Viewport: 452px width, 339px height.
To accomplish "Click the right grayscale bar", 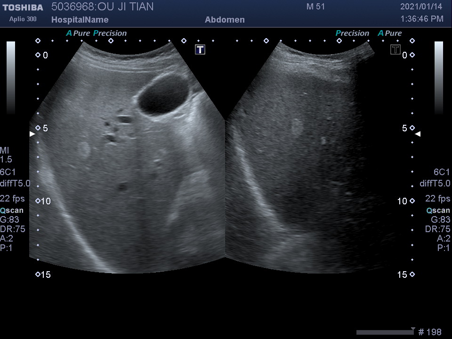I will (439, 78).
